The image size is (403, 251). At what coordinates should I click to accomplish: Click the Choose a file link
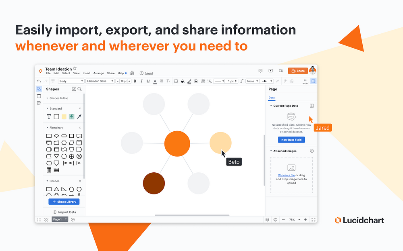click(x=286, y=175)
